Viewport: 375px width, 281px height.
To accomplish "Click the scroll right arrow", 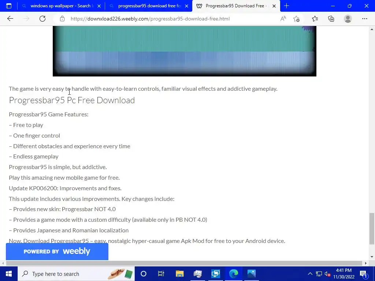I will coord(366,263).
